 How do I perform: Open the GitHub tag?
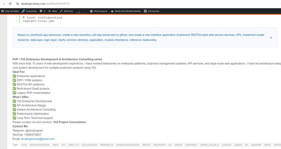tap(267, 145)
